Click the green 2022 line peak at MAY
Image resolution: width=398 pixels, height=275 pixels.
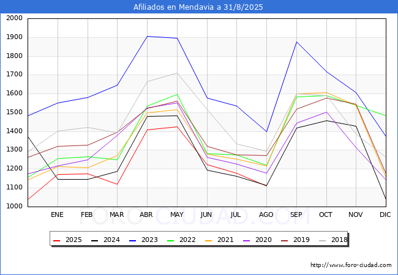[177, 94]
